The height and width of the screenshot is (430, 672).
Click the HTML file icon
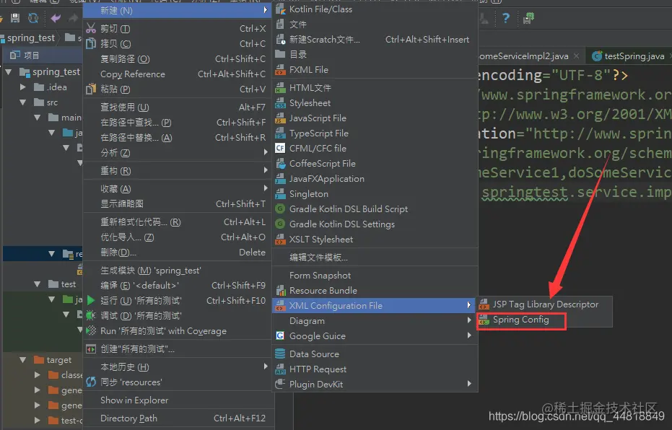pos(280,88)
